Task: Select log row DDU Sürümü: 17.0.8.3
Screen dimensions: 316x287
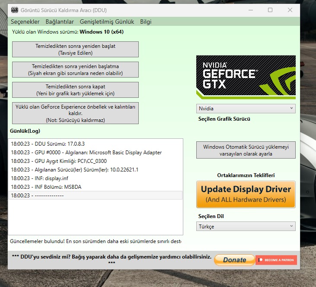Action: [96, 144]
